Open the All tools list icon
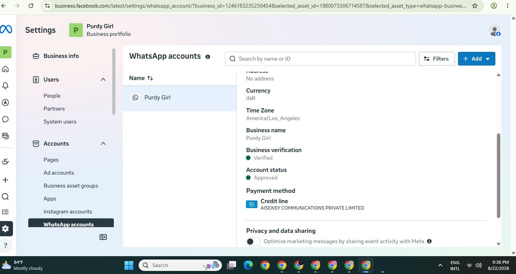 pyautogui.click(x=5, y=212)
